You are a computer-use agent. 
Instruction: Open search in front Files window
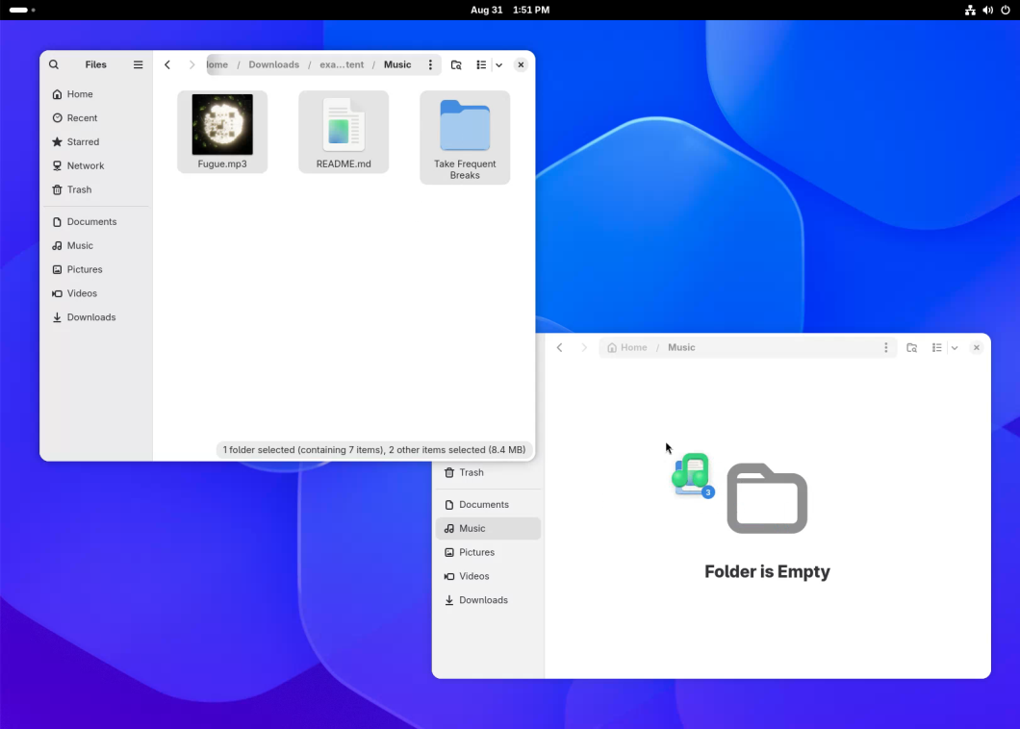54,64
